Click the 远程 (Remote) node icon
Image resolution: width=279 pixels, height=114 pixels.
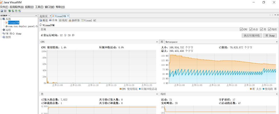4,30
